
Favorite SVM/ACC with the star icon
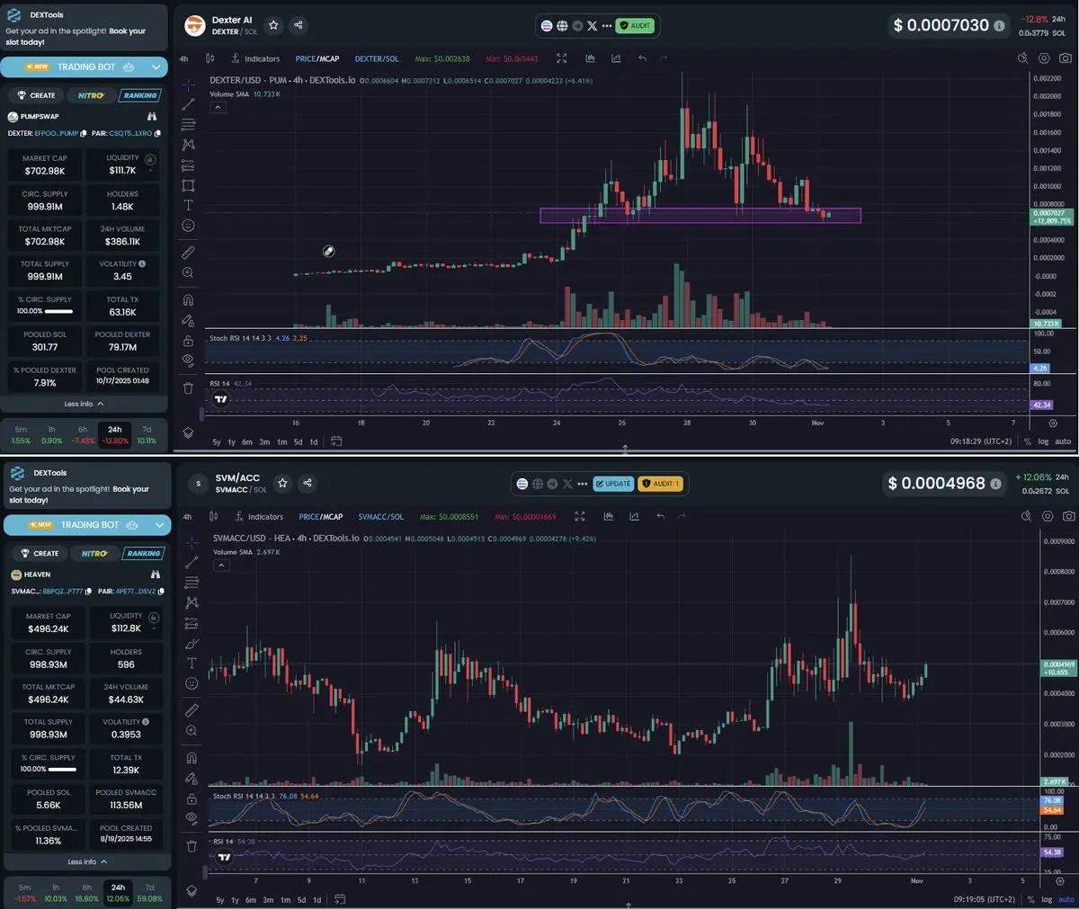click(x=282, y=483)
